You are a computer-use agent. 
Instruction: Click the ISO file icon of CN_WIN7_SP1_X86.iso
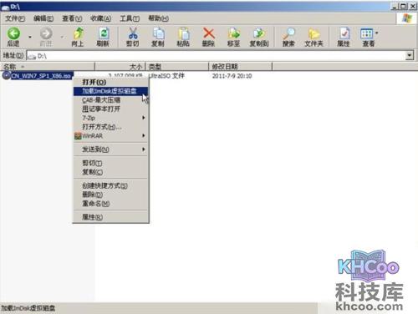coord(6,75)
